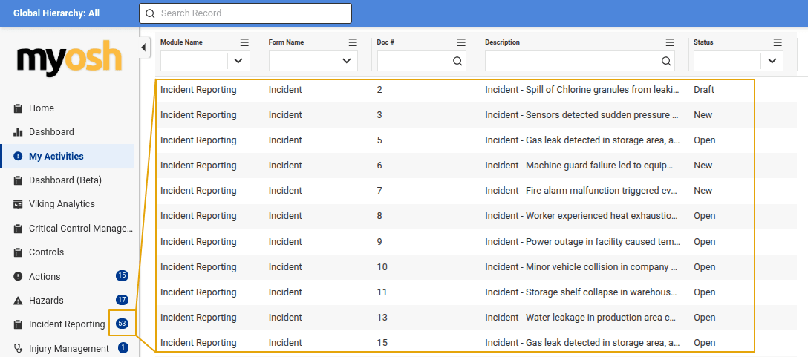Open the Status column menu icon
The image size is (808, 357).
click(x=778, y=42)
